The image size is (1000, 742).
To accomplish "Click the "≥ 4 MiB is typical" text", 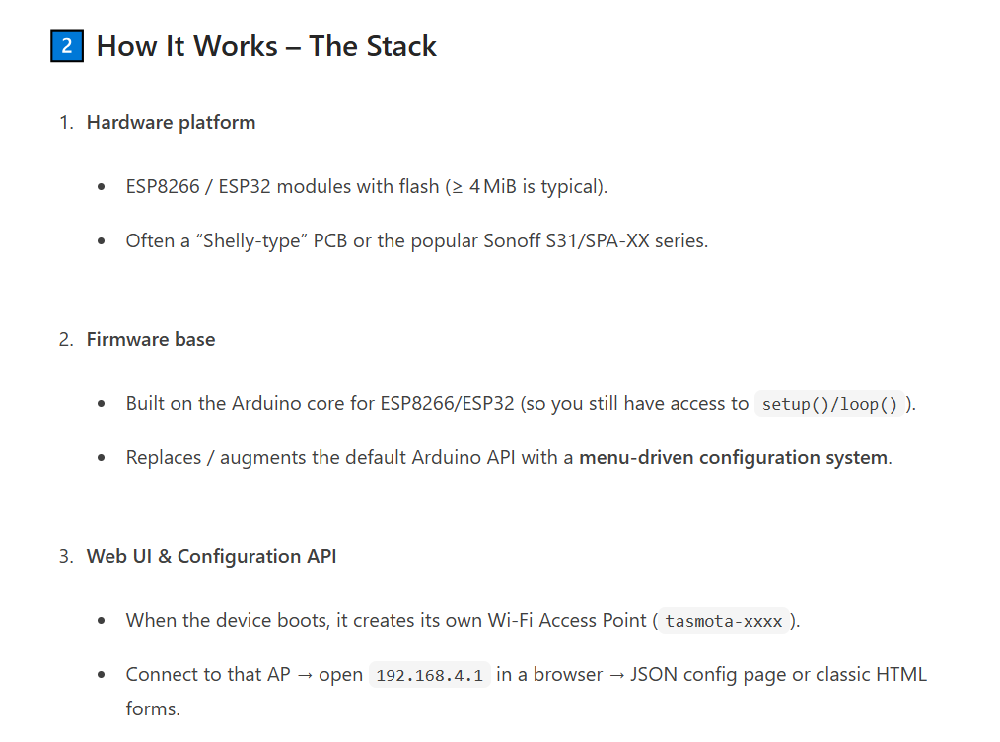I will pos(526,186).
